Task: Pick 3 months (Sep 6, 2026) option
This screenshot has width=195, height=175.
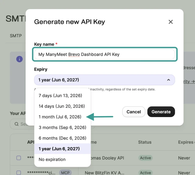Action: [x=62, y=128]
